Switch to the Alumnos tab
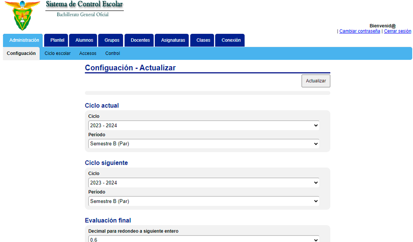Viewport: 413px width, 242px height. click(x=83, y=40)
